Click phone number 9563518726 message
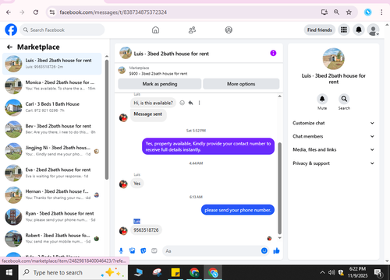The image size is (390, 280). pyautogui.click(x=146, y=230)
